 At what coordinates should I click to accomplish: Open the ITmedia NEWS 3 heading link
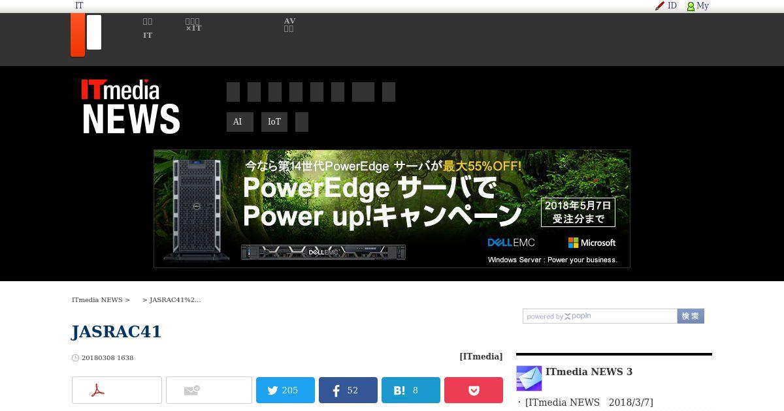click(x=589, y=372)
